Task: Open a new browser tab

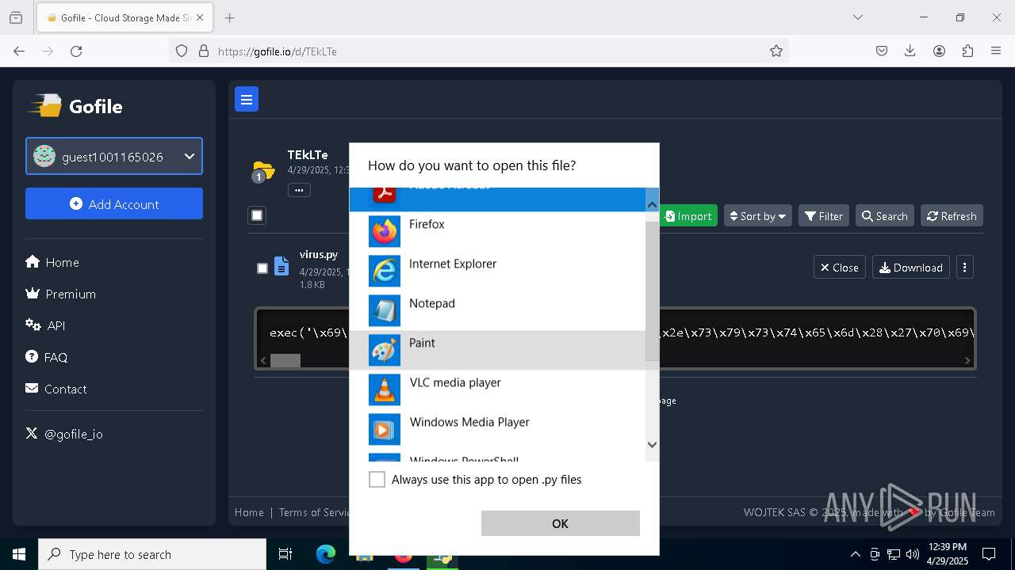Action: tap(229, 17)
